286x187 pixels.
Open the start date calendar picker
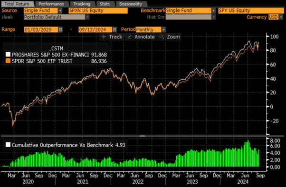click(x=60, y=29)
